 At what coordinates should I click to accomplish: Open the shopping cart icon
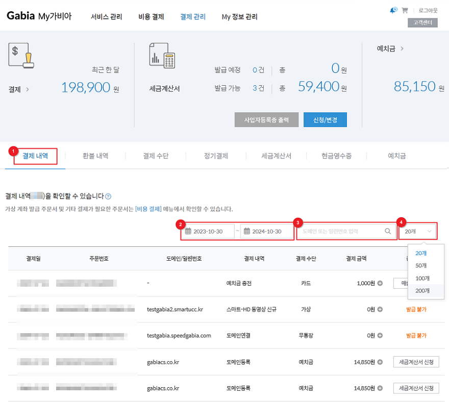[405, 10]
